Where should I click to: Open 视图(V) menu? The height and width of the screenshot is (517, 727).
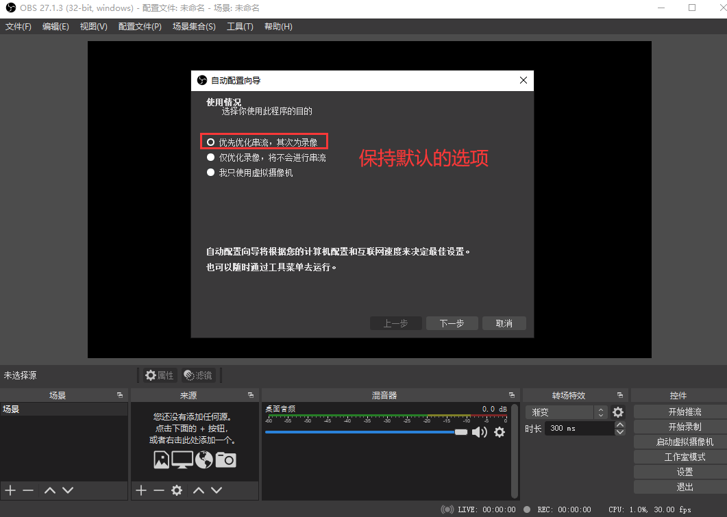tap(93, 27)
